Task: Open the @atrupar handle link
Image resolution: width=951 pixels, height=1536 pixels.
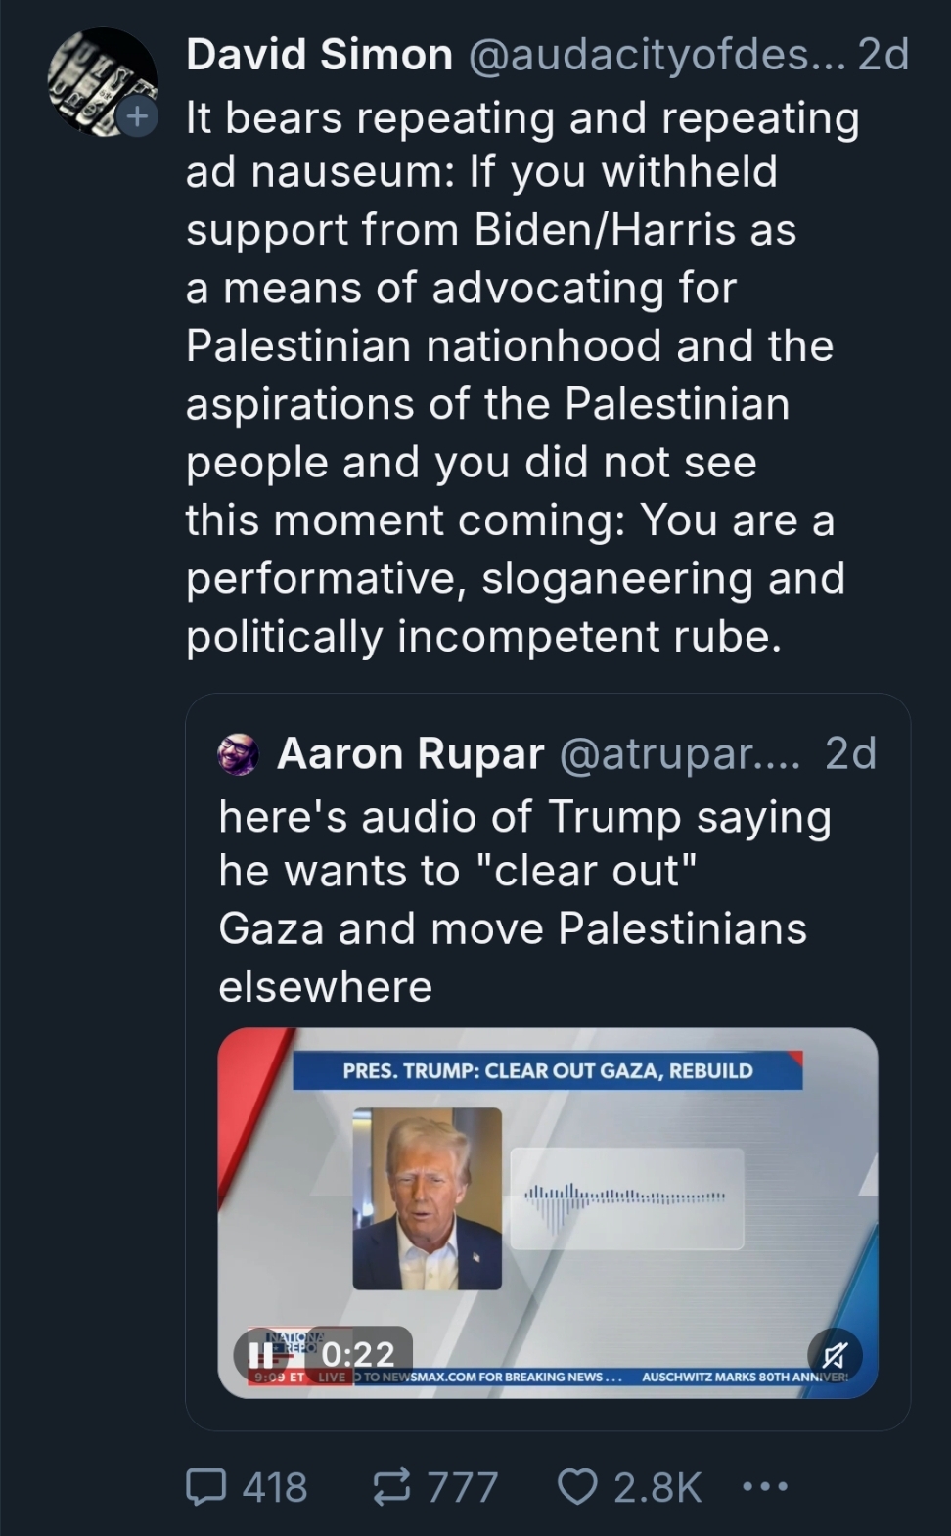Action: (x=680, y=753)
